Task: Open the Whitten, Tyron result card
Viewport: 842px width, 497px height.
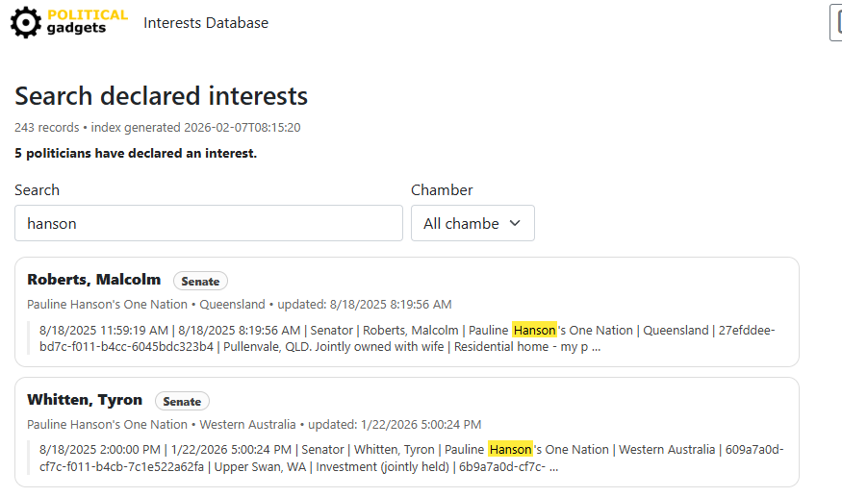Action: [x=406, y=432]
